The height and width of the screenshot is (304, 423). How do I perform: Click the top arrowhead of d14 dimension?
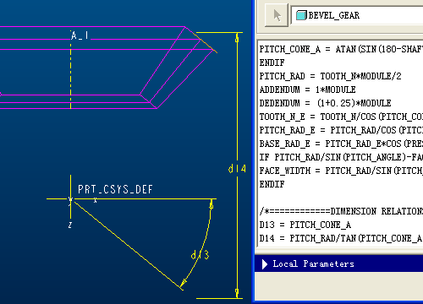click(237, 38)
